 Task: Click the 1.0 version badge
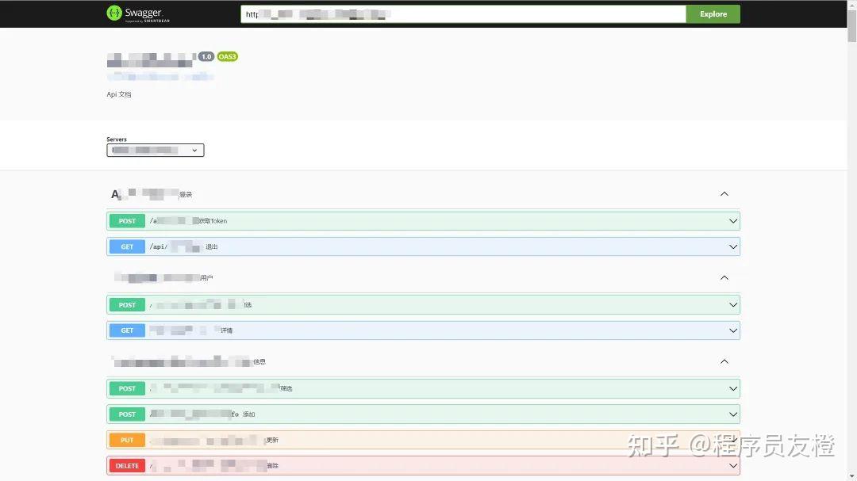207,56
